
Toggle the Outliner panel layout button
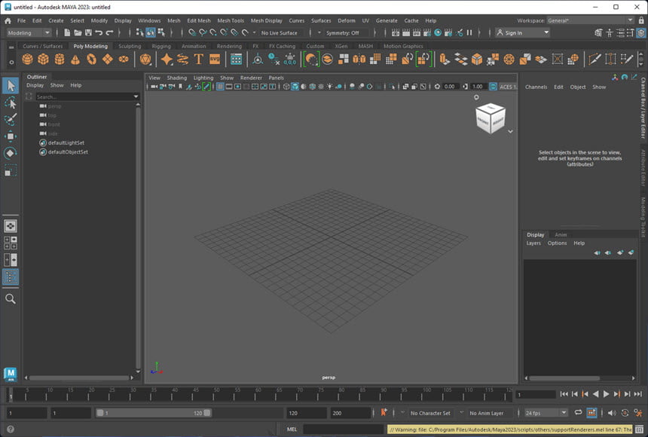tap(11, 277)
